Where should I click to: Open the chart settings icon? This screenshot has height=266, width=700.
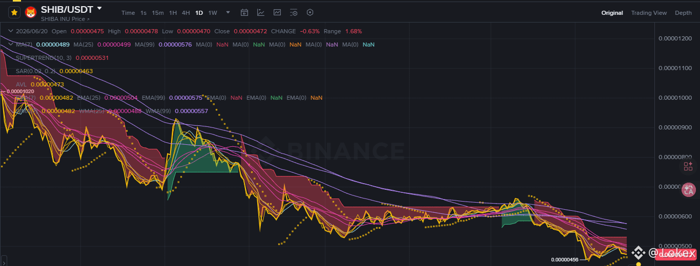click(294, 13)
